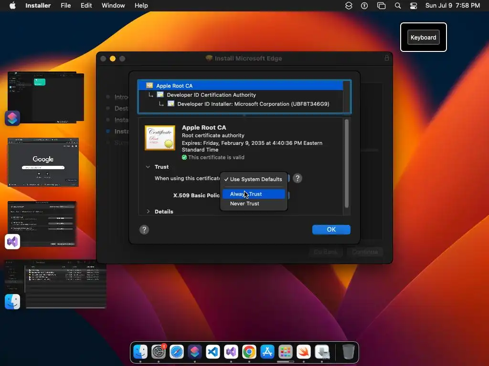Click Shortcuts icon in Stage Manager strip
The image size is (489, 366).
(12, 118)
